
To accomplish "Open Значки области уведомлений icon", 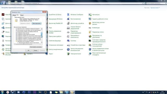I will [68, 28].
